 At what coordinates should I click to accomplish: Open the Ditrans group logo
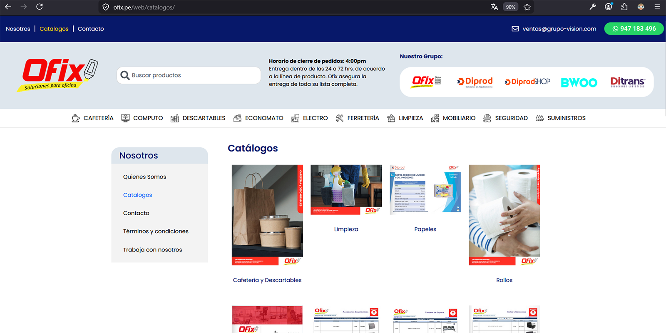[628, 82]
